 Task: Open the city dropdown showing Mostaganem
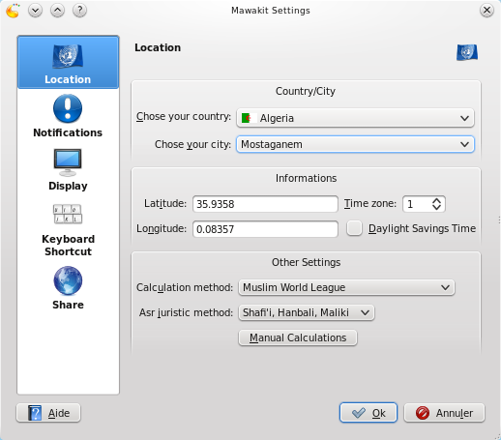click(355, 144)
